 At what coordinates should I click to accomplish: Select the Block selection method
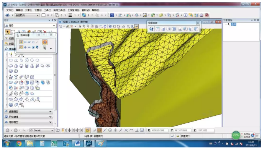pyautogui.click(x=25, y=42)
